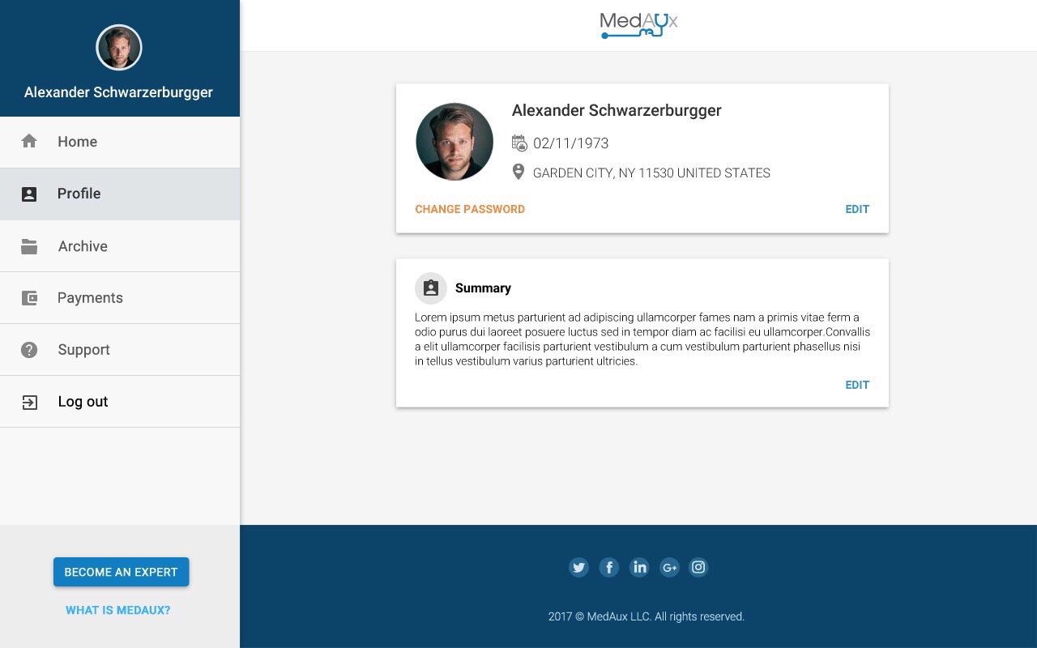Open the Google Plus icon in footer
This screenshot has height=648, width=1037.
[x=669, y=568]
